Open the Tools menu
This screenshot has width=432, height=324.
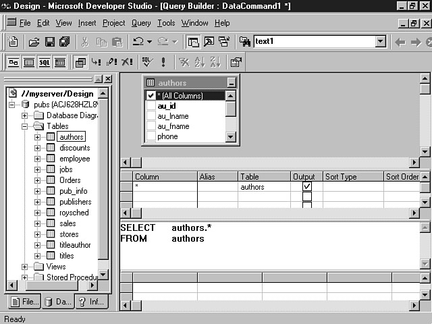[x=166, y=23]
